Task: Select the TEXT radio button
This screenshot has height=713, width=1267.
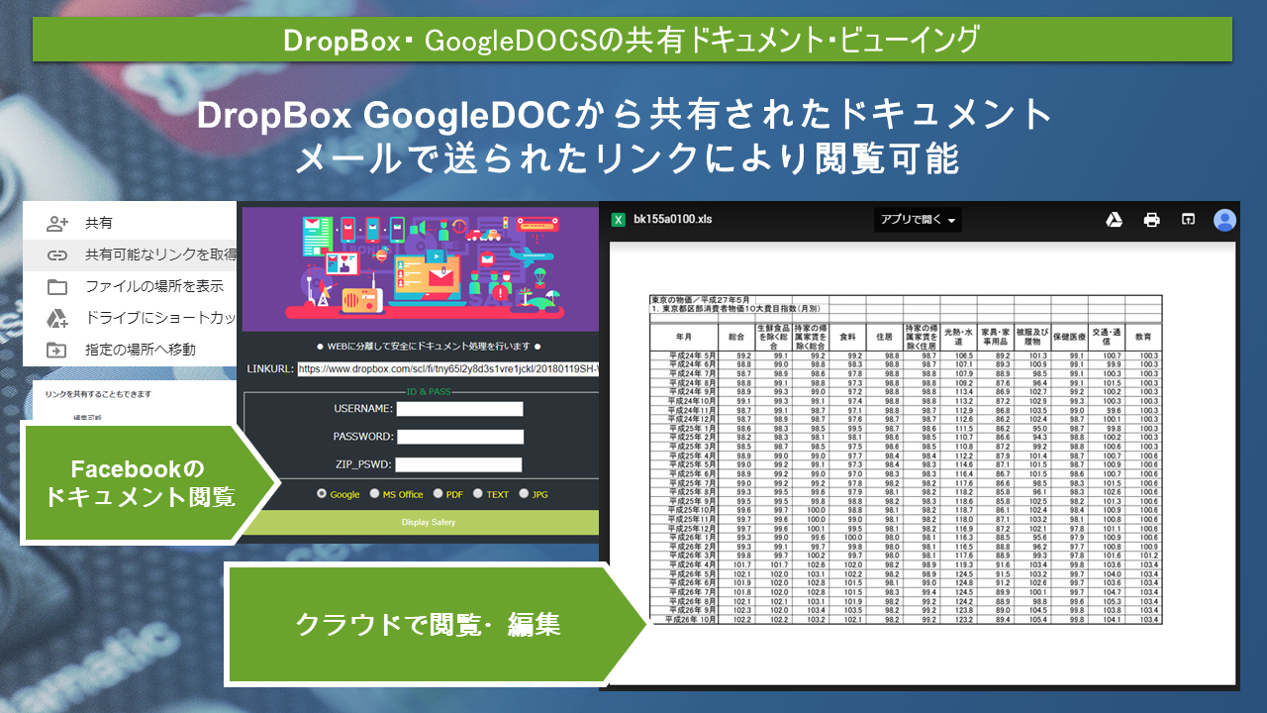Action: coord(477,494)
